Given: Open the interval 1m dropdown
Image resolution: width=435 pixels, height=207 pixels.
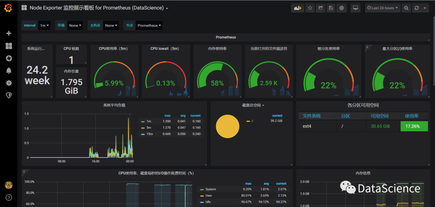Looking at the screenshot, I should 44,25.
